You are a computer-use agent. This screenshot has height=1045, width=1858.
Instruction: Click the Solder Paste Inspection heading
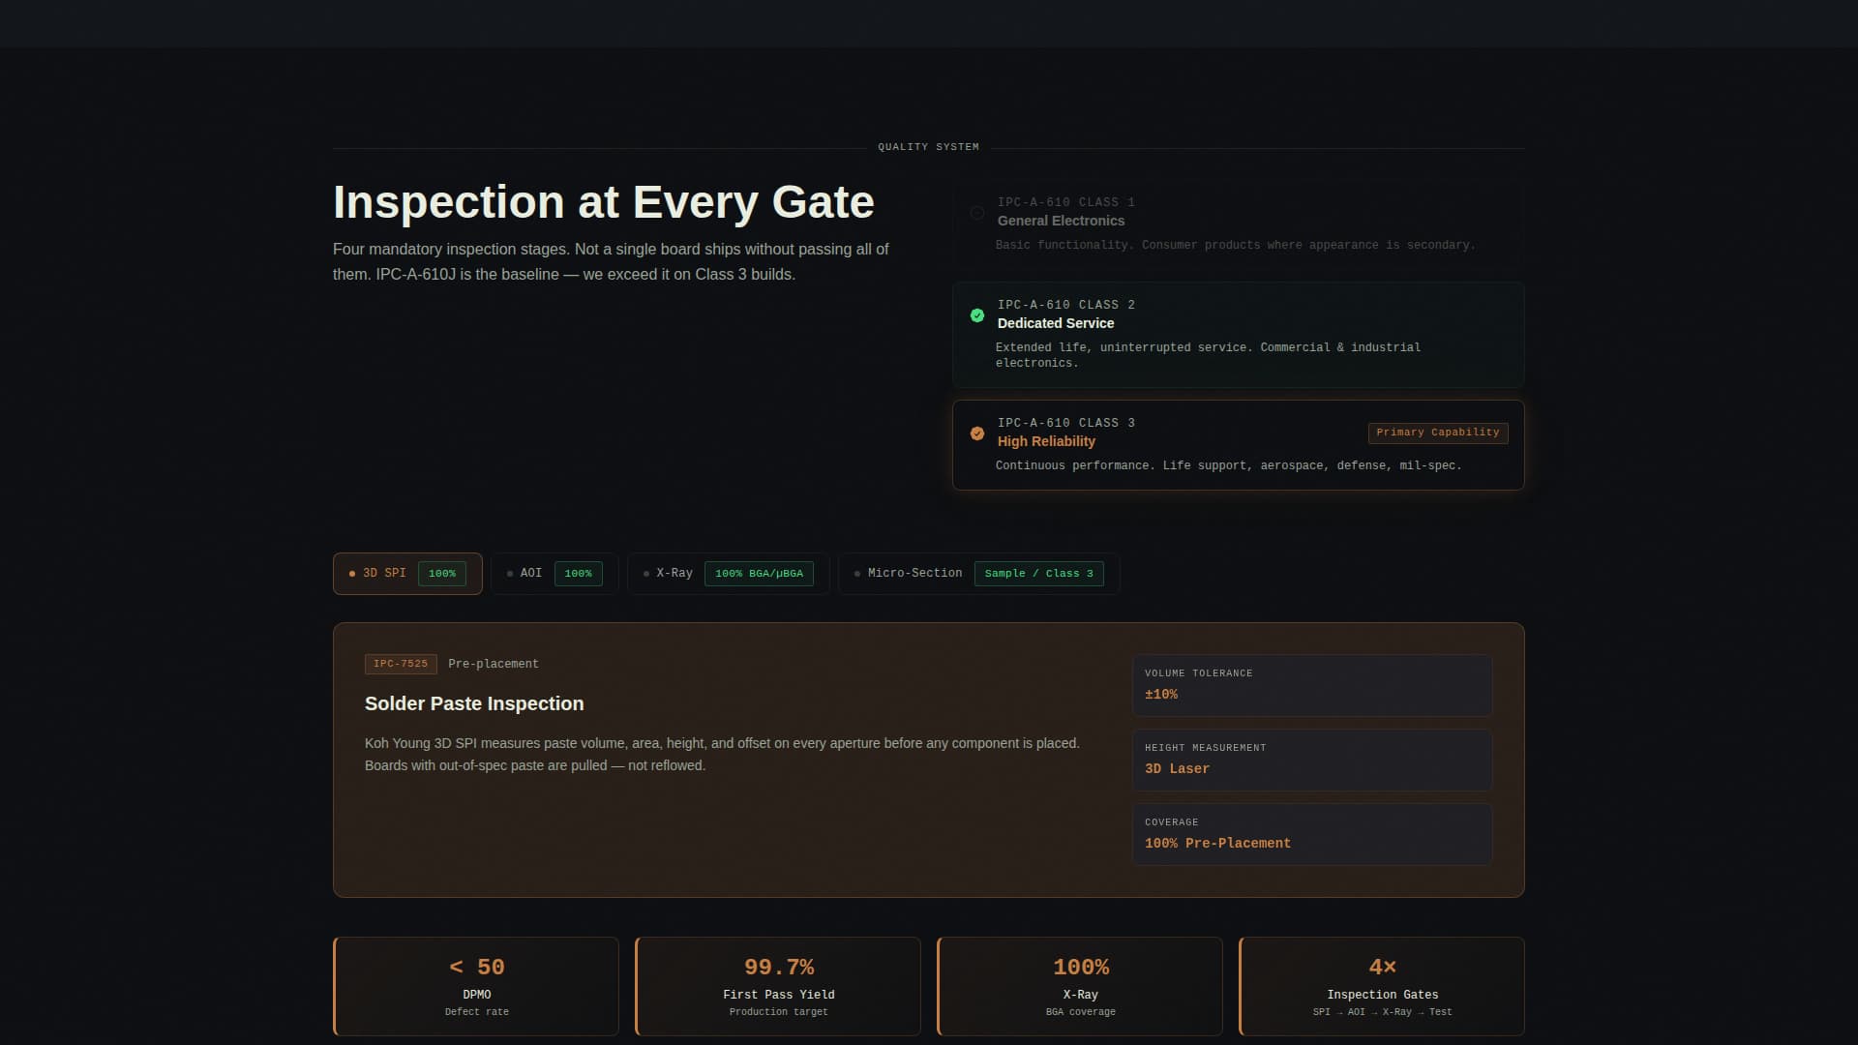[473, 703]
